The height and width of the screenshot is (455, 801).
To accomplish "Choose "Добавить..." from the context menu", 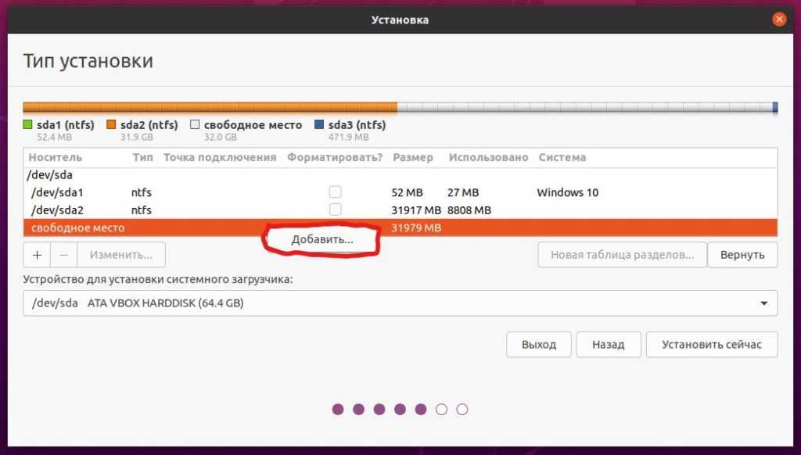I will pos(321,240).
